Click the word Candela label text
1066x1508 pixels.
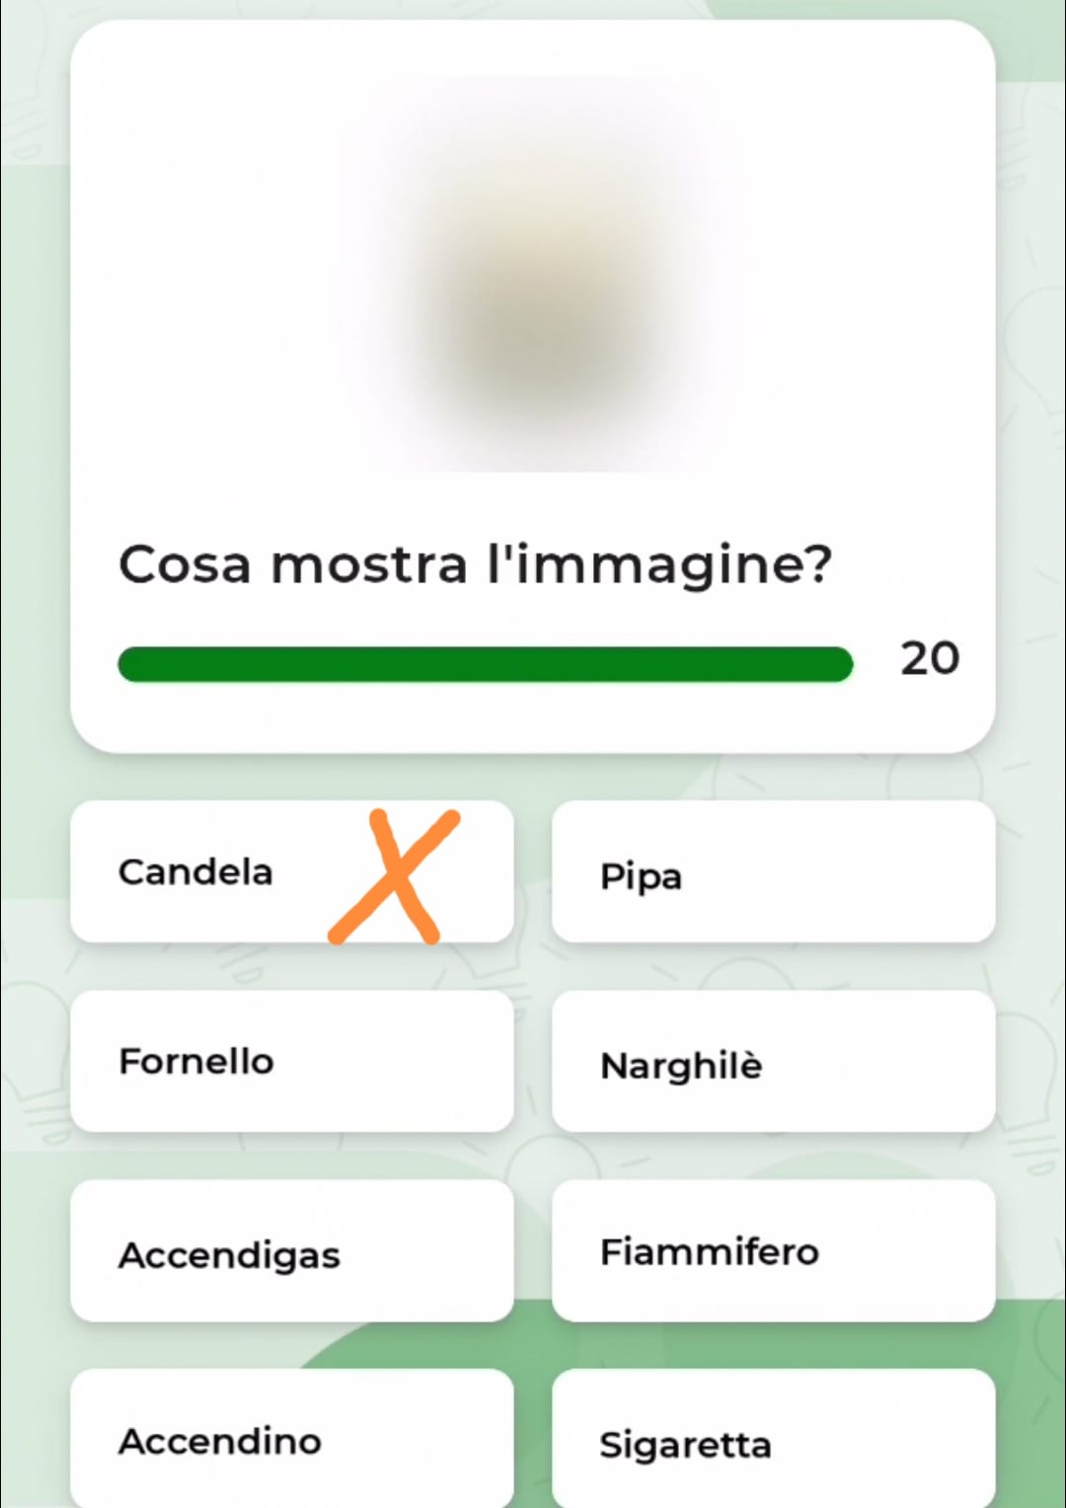pyautogui.click(x=195, y=872)
